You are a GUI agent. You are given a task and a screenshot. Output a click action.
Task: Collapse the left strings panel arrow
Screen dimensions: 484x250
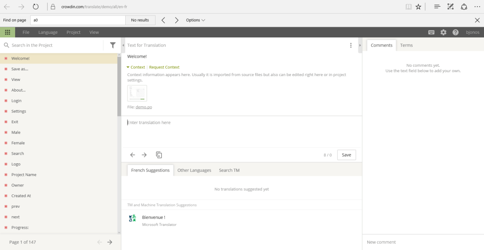point(123,45)
